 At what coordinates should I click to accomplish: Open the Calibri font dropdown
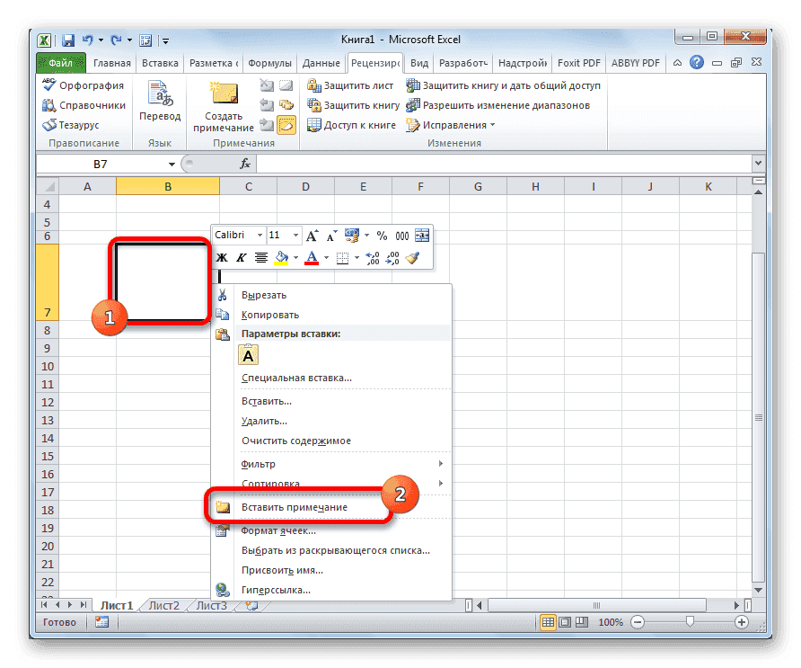(x=260, y=235)
